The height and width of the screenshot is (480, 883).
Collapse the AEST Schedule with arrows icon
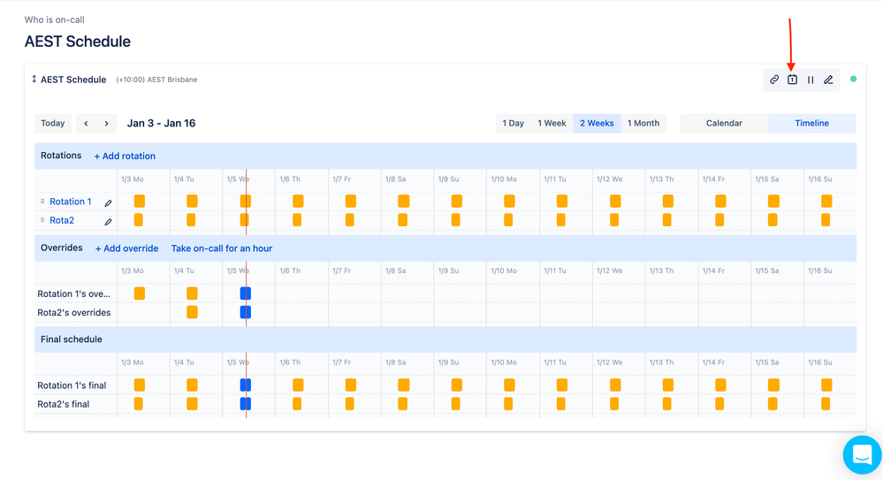pos(34,80)
